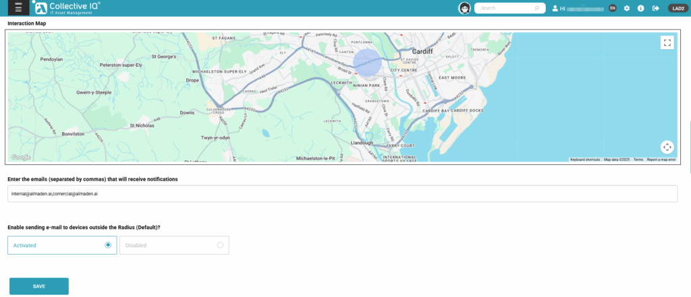The height and width of the screenshot is (297, 691).
Task: Open the user avatar picture
Action: (464, 8)
